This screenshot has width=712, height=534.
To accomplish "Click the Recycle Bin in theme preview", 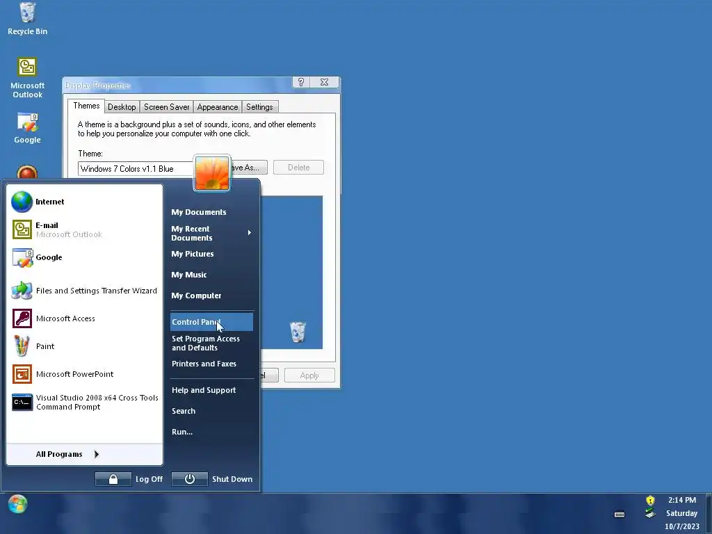I will [298, 332].
